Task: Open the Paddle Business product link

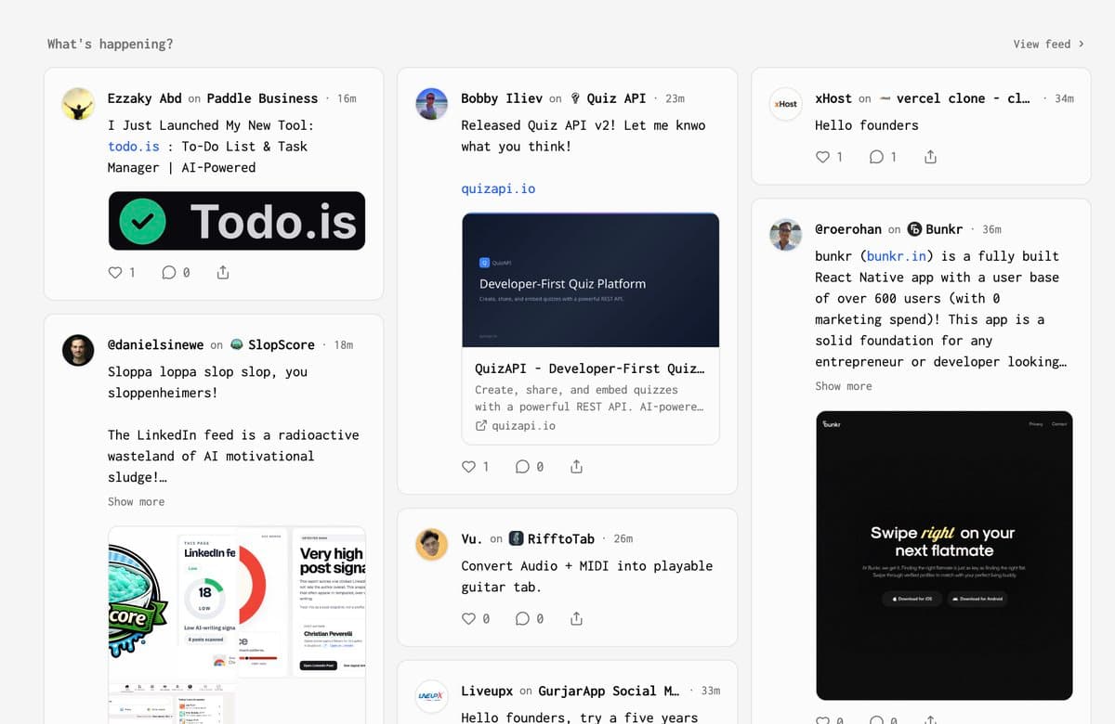Action: pyautogui.click(x=262, y=98)
